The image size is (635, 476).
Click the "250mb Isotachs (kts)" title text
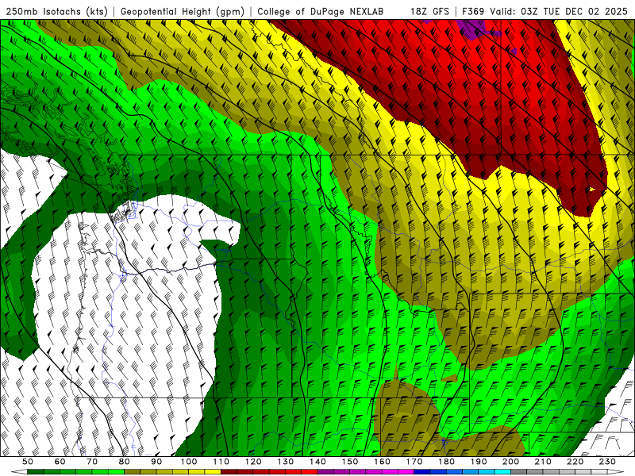(56, 11)
